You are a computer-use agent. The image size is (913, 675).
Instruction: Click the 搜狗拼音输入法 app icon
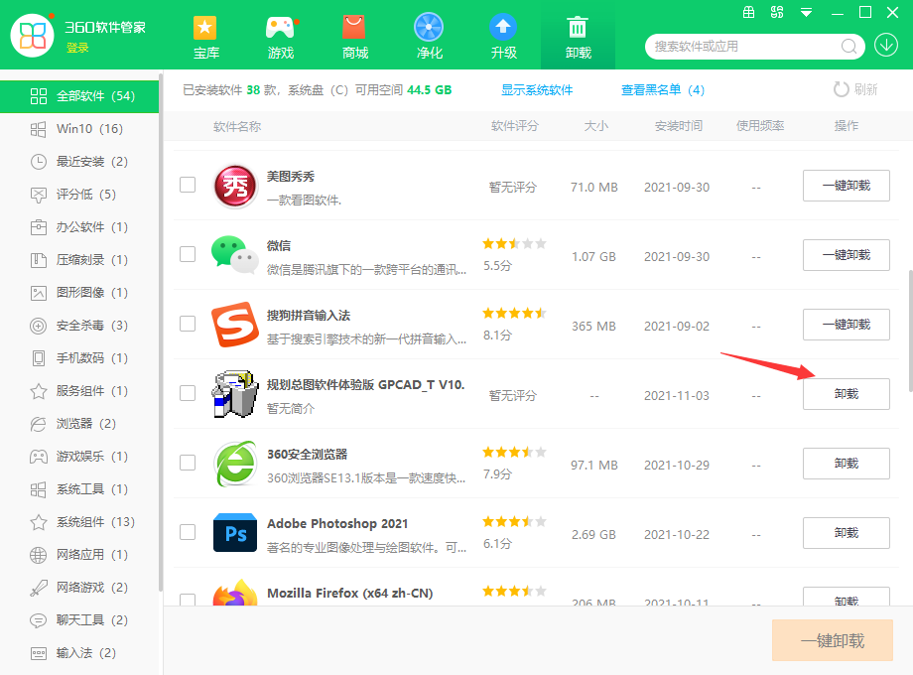235,324
